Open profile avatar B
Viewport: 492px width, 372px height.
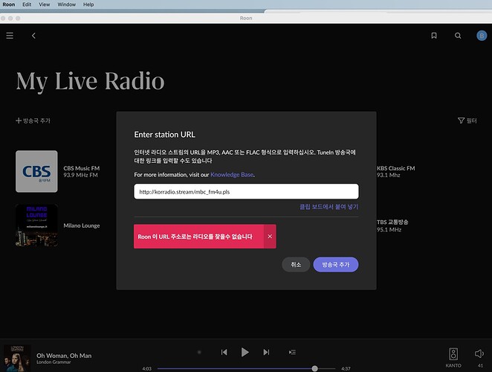482,36
